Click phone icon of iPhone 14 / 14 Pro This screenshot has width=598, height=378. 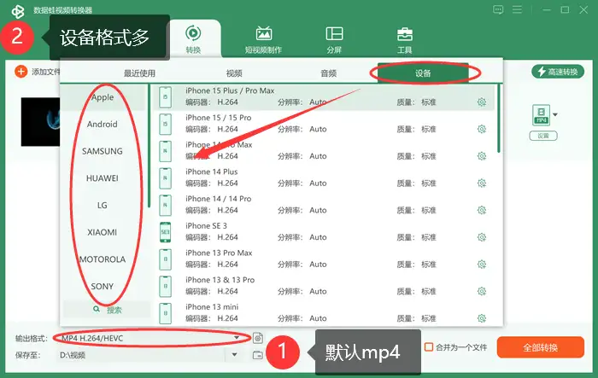[165, 206]
